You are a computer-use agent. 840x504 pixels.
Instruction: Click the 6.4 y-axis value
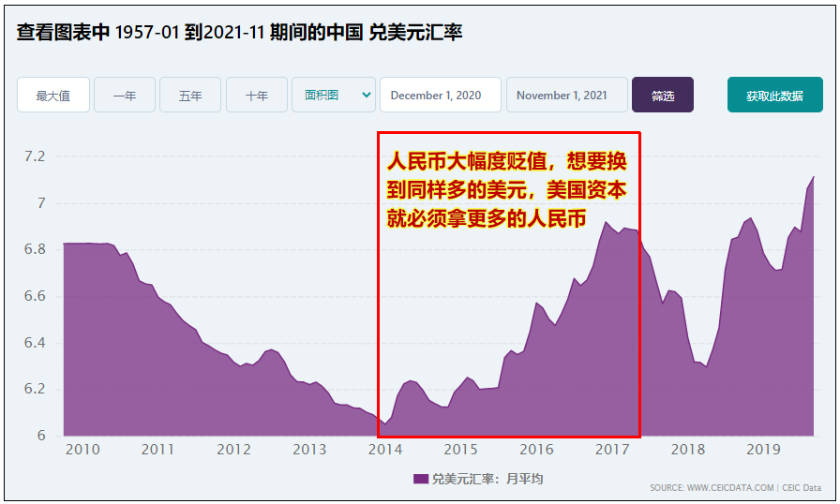[35, 343]
